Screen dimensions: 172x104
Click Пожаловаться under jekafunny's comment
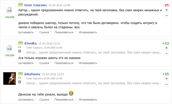[64, 99]
